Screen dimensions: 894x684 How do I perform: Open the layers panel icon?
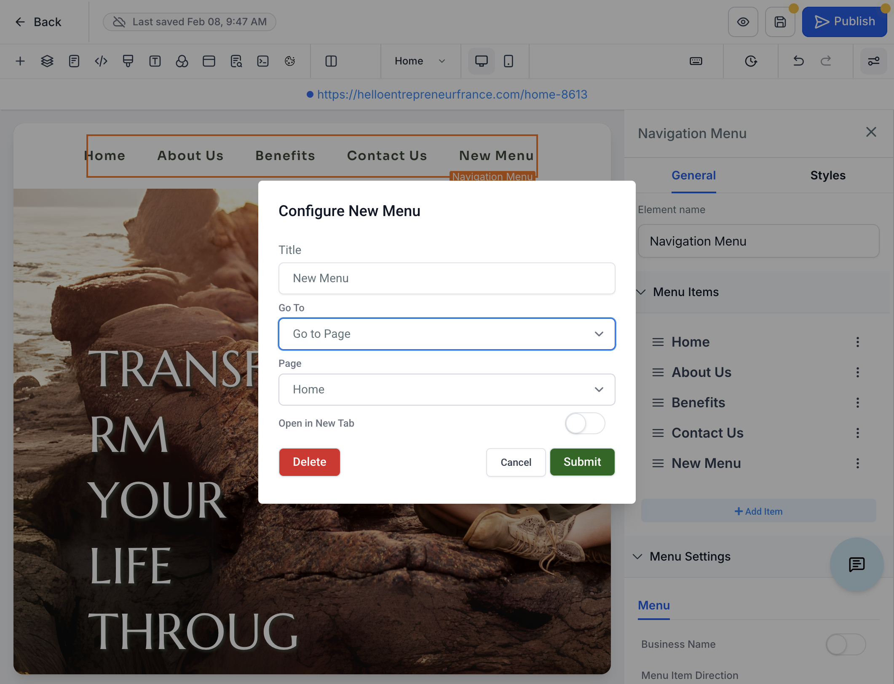pos(47,61)
